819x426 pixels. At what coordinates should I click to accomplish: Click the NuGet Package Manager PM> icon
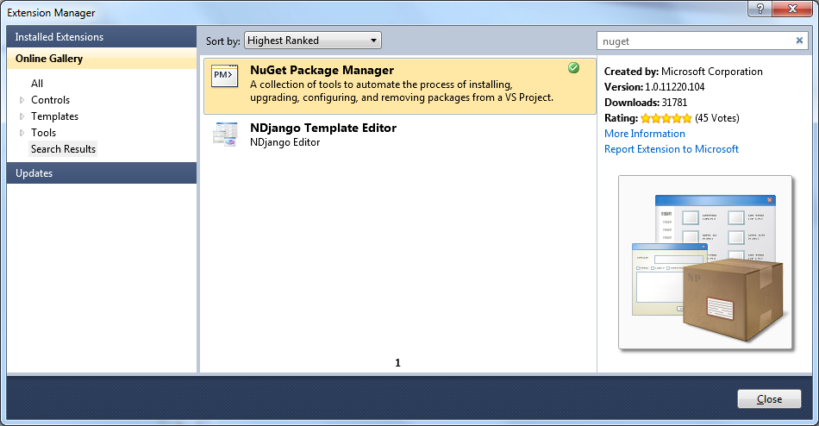pos(224,78)
